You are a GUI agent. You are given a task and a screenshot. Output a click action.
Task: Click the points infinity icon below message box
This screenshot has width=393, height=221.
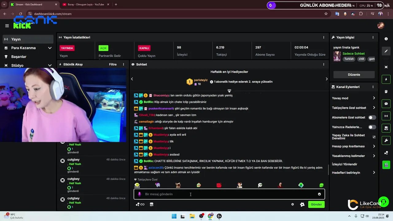pos(140,204)
